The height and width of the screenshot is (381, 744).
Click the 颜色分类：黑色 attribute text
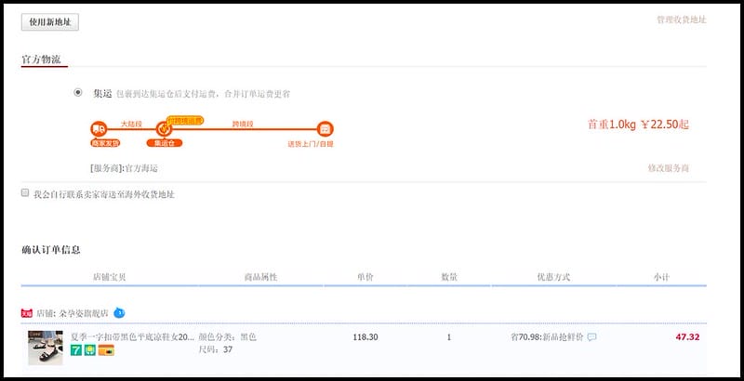227,337
